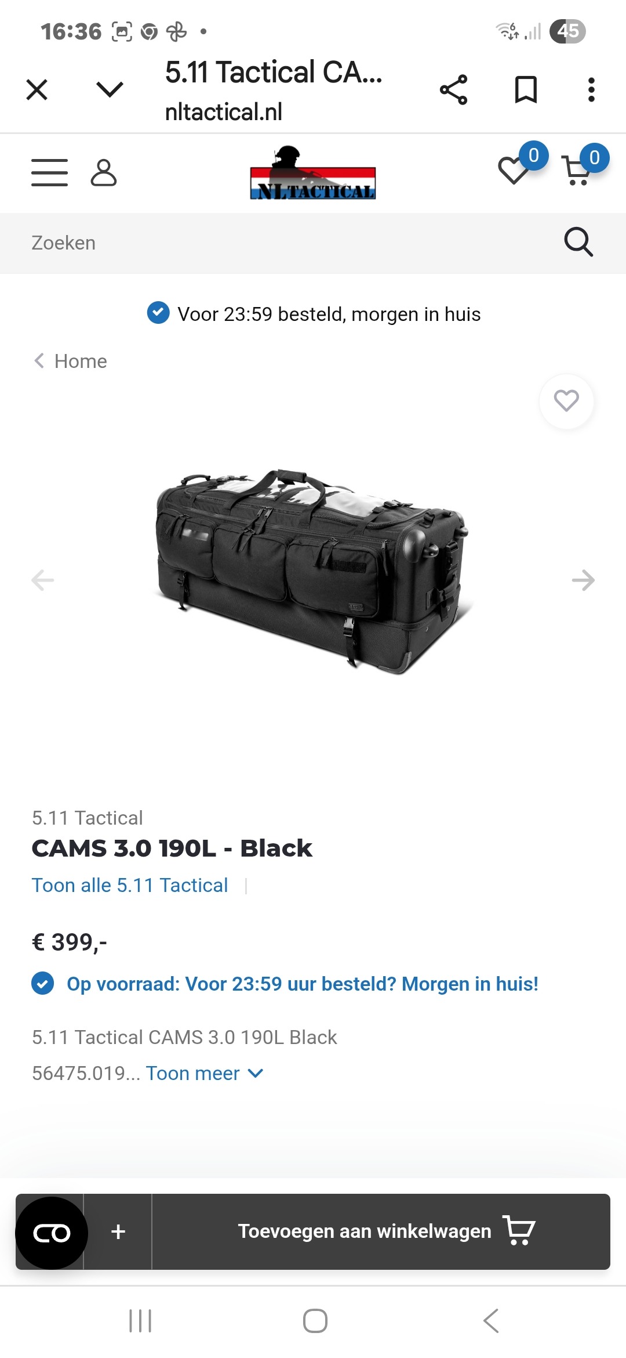Expand the browser tab chevron down
Screen dimensions: 626x1358
click(x=110, y=89)
